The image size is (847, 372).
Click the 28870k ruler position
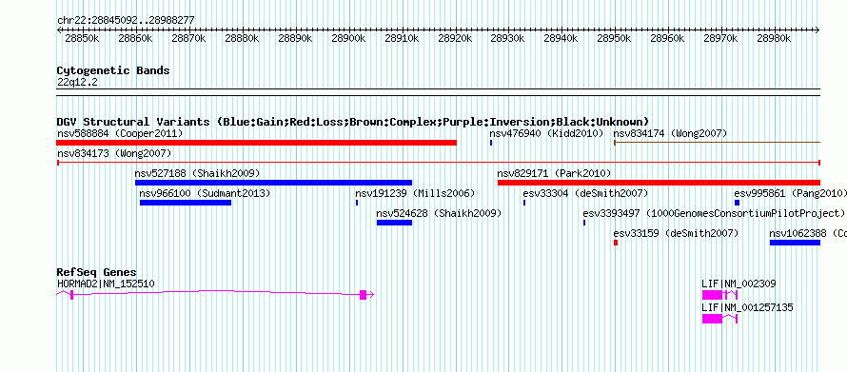click(x=188, y=38)
